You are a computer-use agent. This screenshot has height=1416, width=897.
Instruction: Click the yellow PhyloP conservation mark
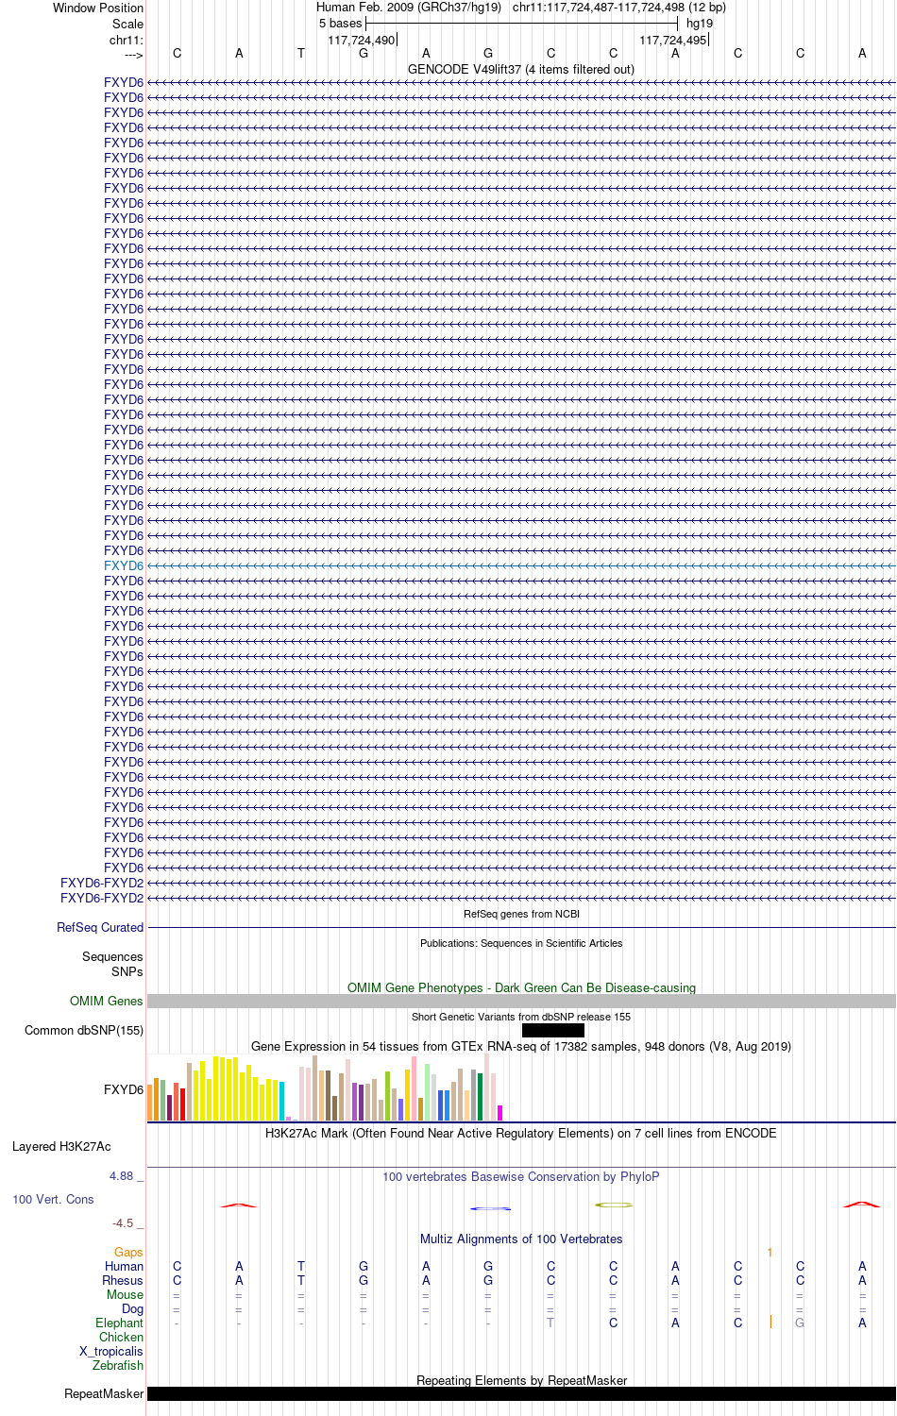614,1205
